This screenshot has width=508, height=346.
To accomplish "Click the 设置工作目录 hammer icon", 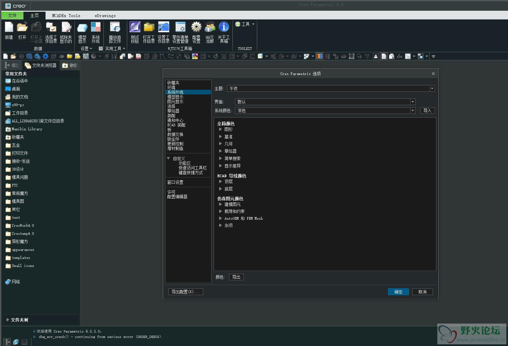I will [163, 27].
